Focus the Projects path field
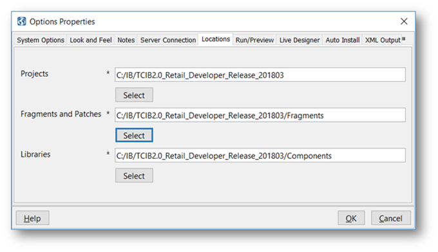This screenshot has height=252, width=438. pyautogui.click(x=260, y=75)
